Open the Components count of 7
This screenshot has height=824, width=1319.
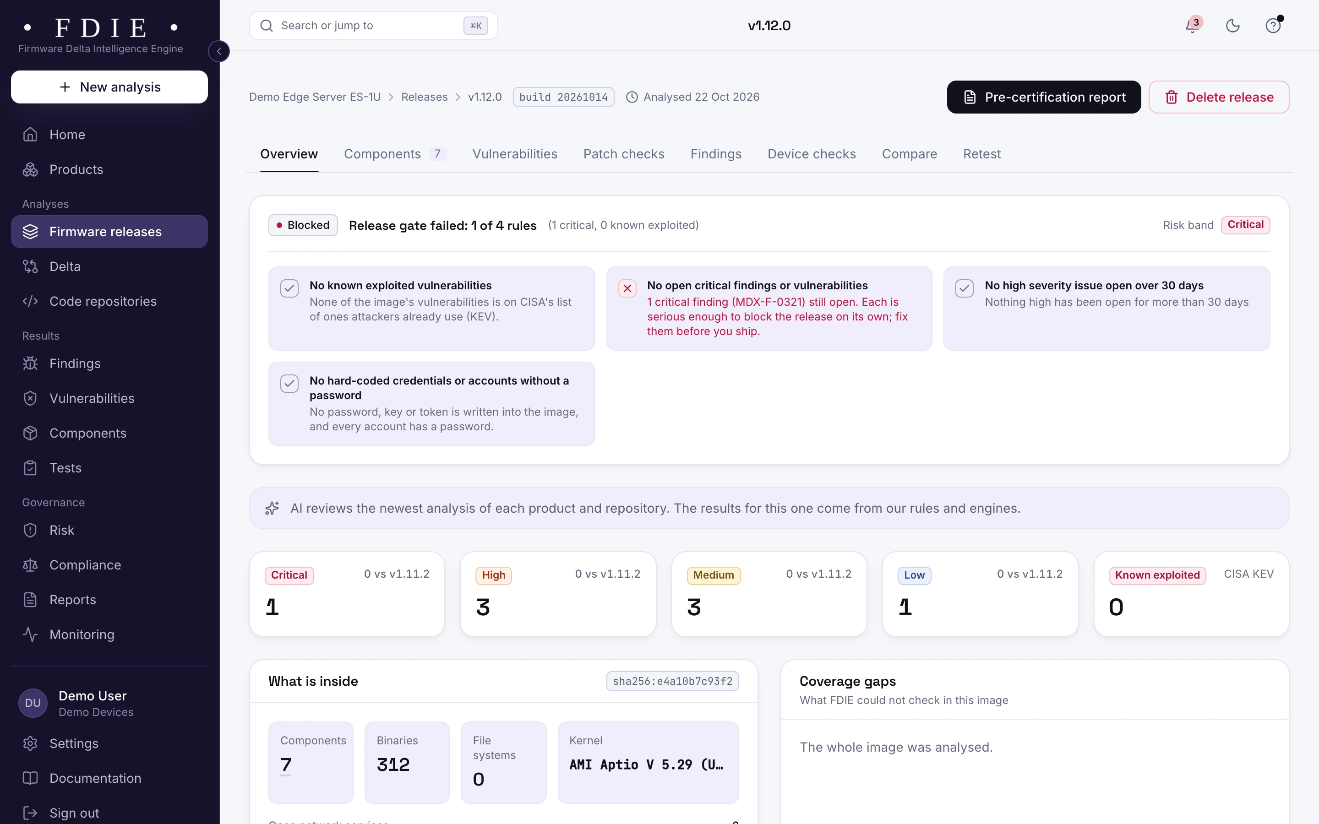click(x=286, y=765)
